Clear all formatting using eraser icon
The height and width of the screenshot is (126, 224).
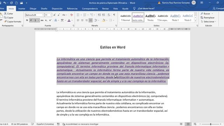71,15
